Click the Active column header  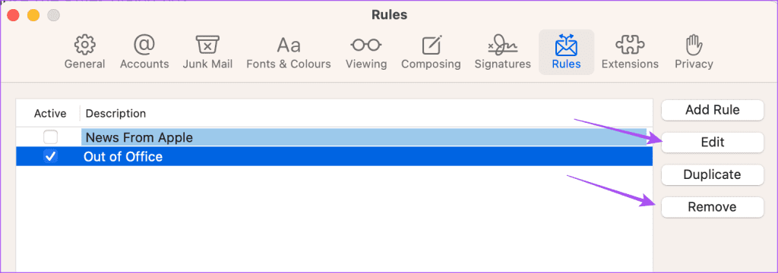(50, 114)
